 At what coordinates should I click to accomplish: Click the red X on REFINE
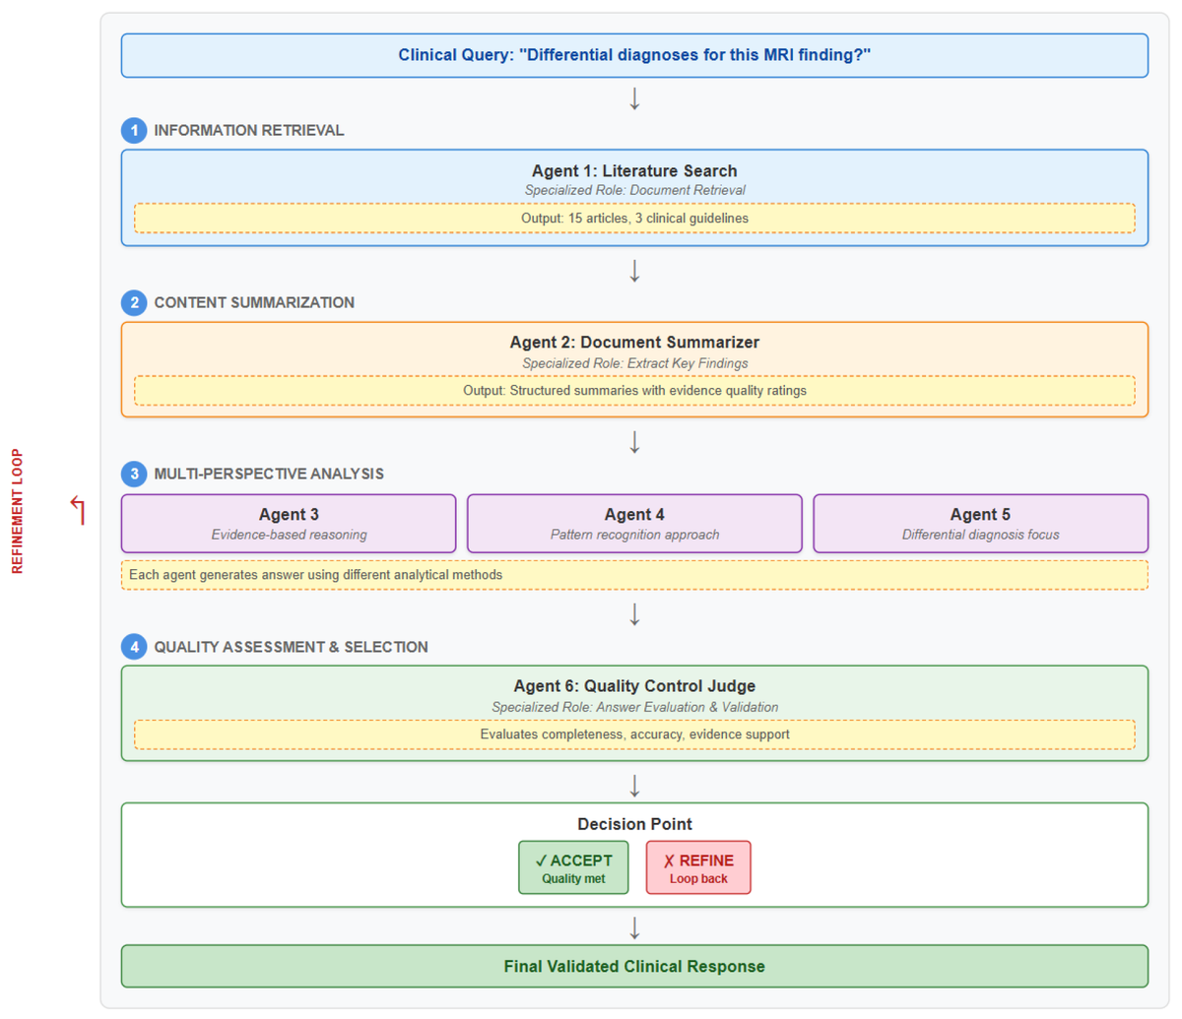669,860
